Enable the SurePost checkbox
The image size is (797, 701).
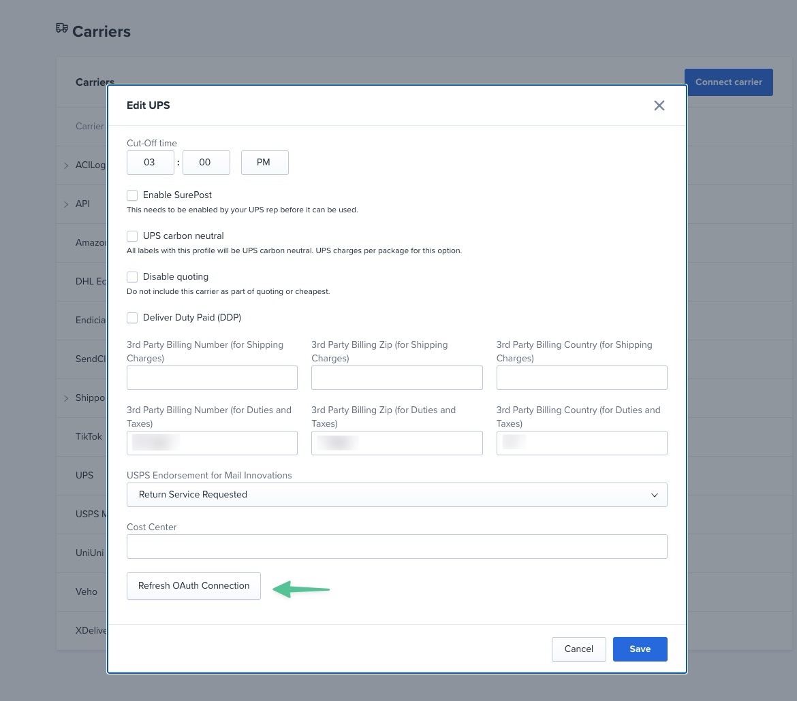132,195
